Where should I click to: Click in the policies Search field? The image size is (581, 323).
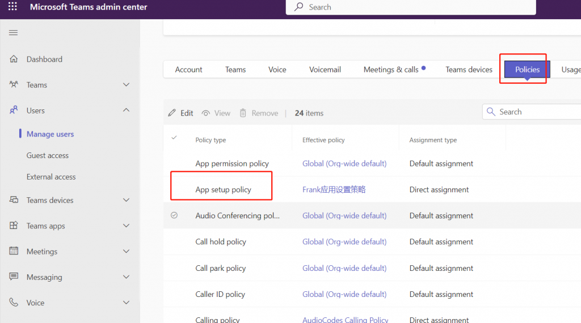point(532,112)
